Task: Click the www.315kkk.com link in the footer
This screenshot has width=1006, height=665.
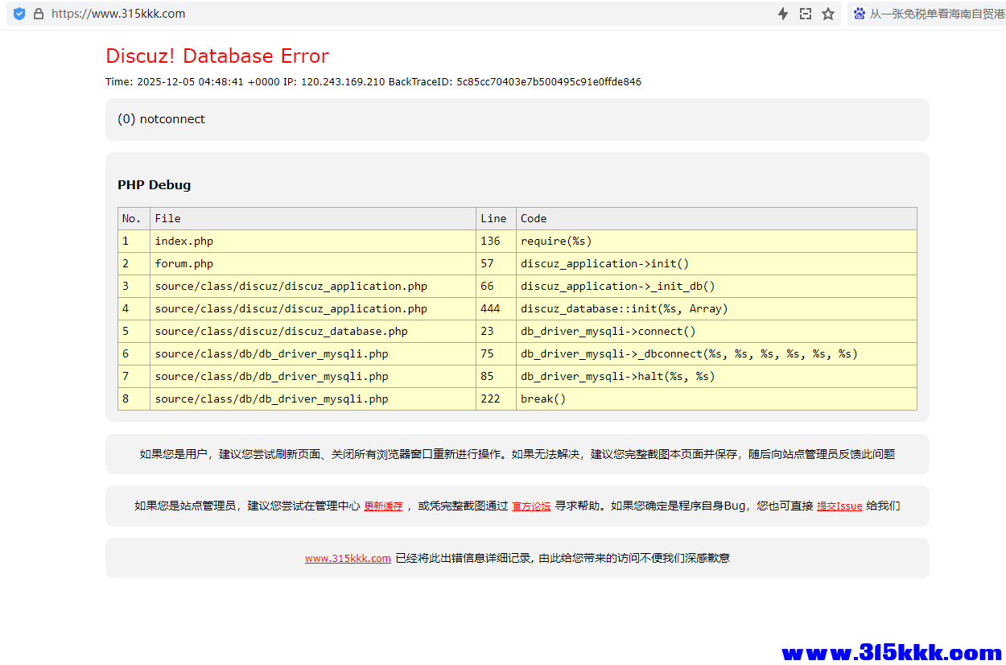Action: point(348,557)
